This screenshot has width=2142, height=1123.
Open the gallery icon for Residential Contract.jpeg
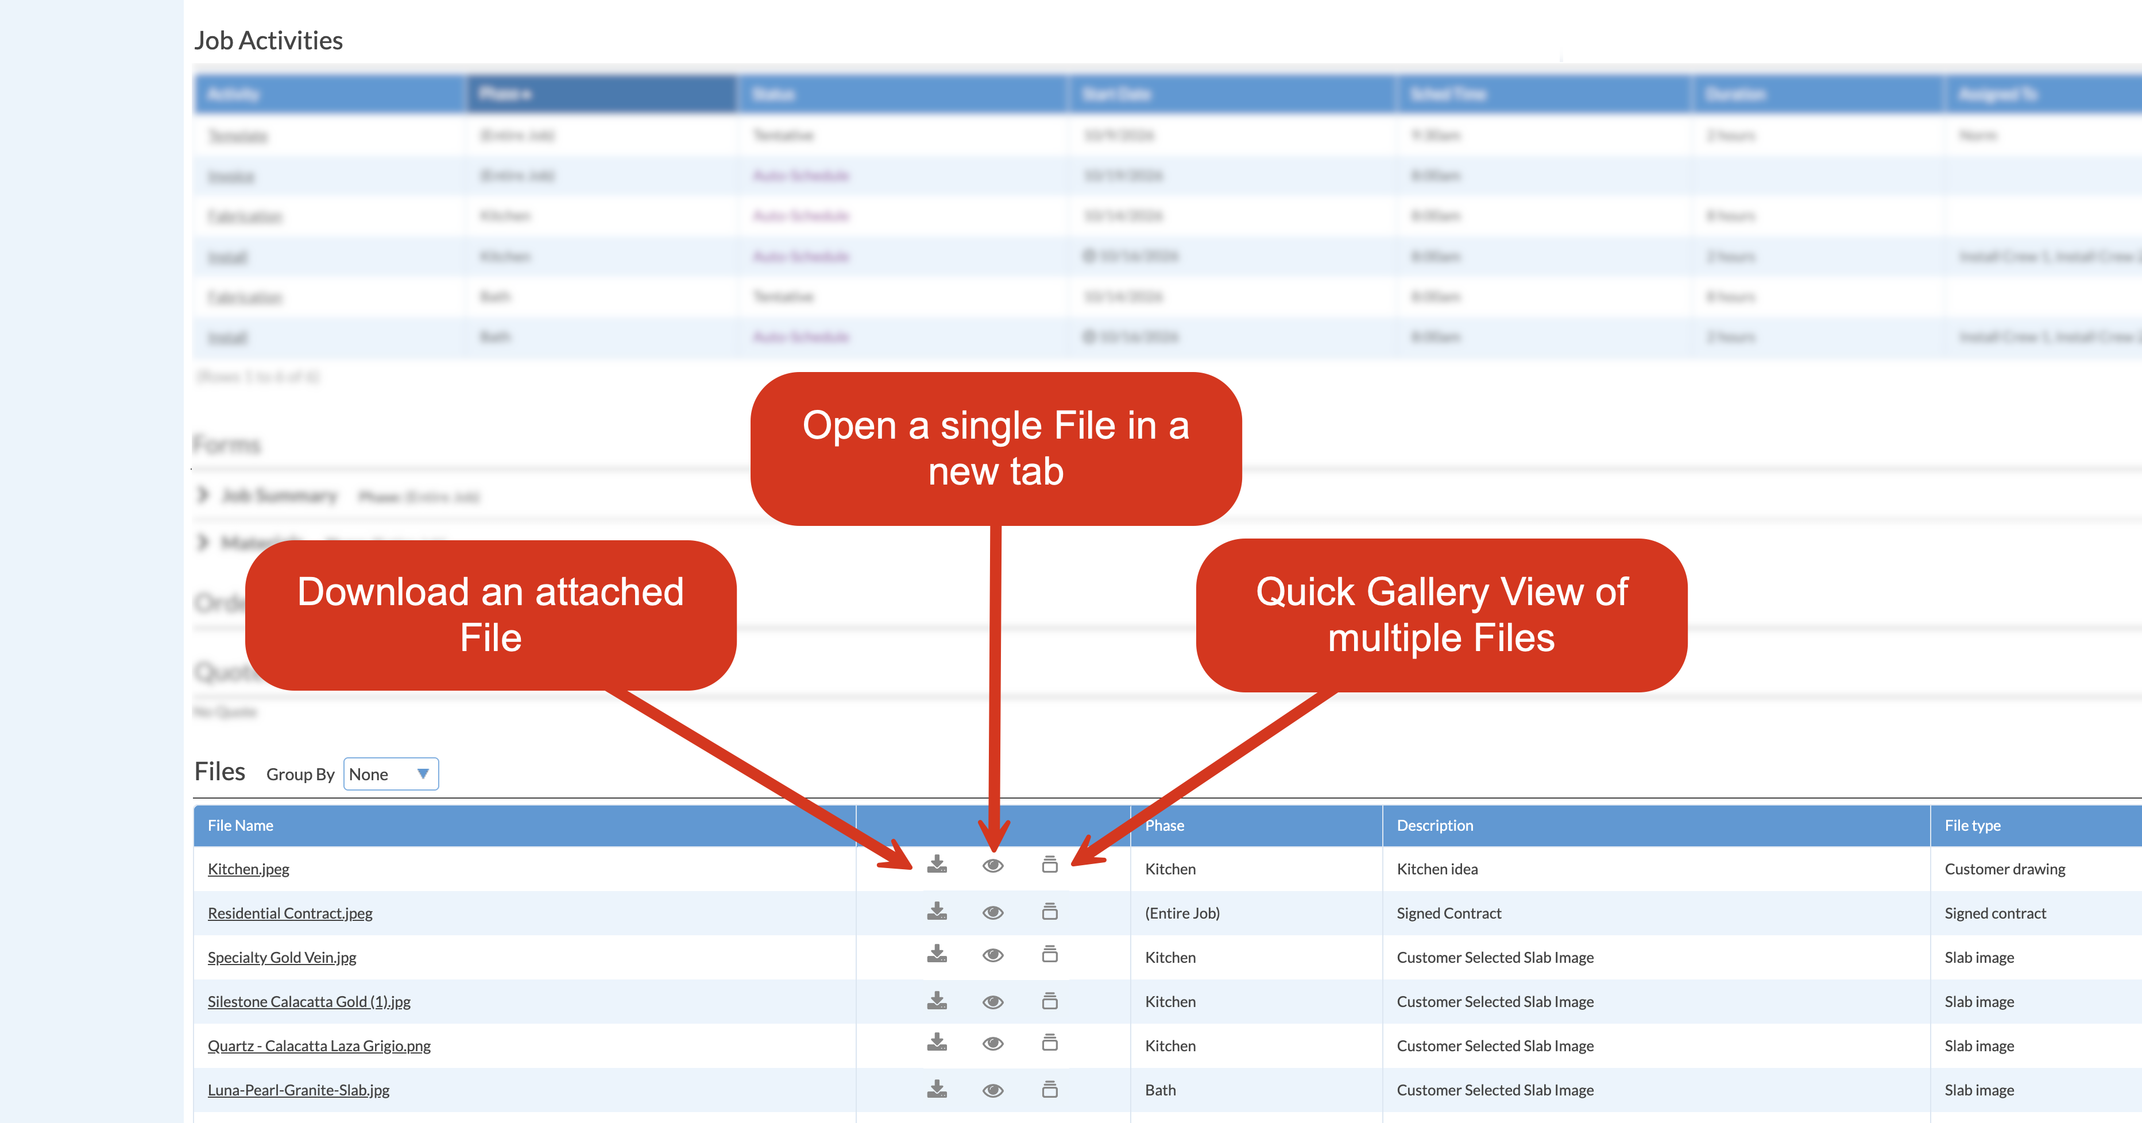(1050, 911)
